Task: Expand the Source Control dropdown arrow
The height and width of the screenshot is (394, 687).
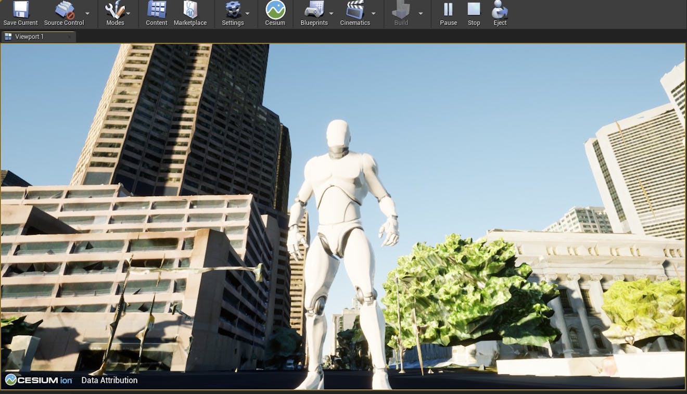Action: coord(87,14)
